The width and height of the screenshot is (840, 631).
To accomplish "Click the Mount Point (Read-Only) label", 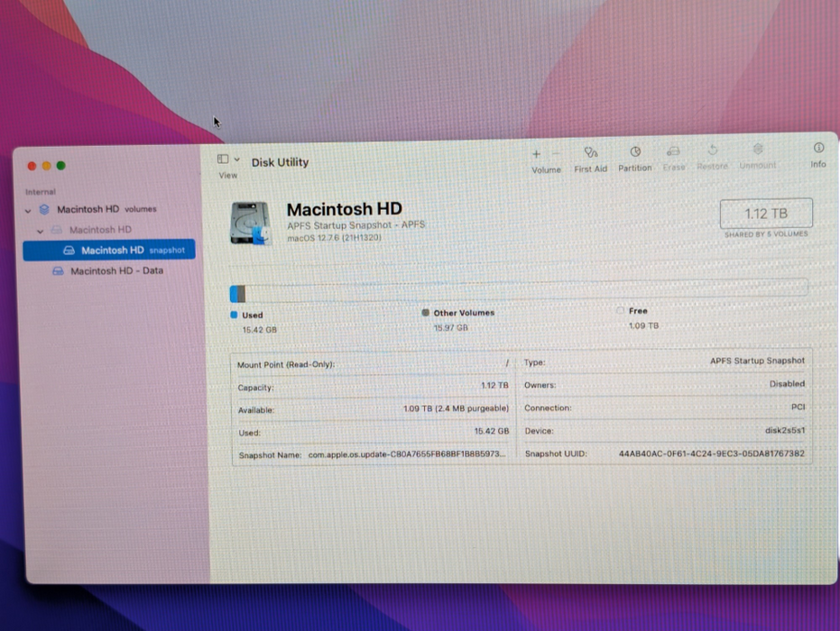I will [x=286, y=364].
